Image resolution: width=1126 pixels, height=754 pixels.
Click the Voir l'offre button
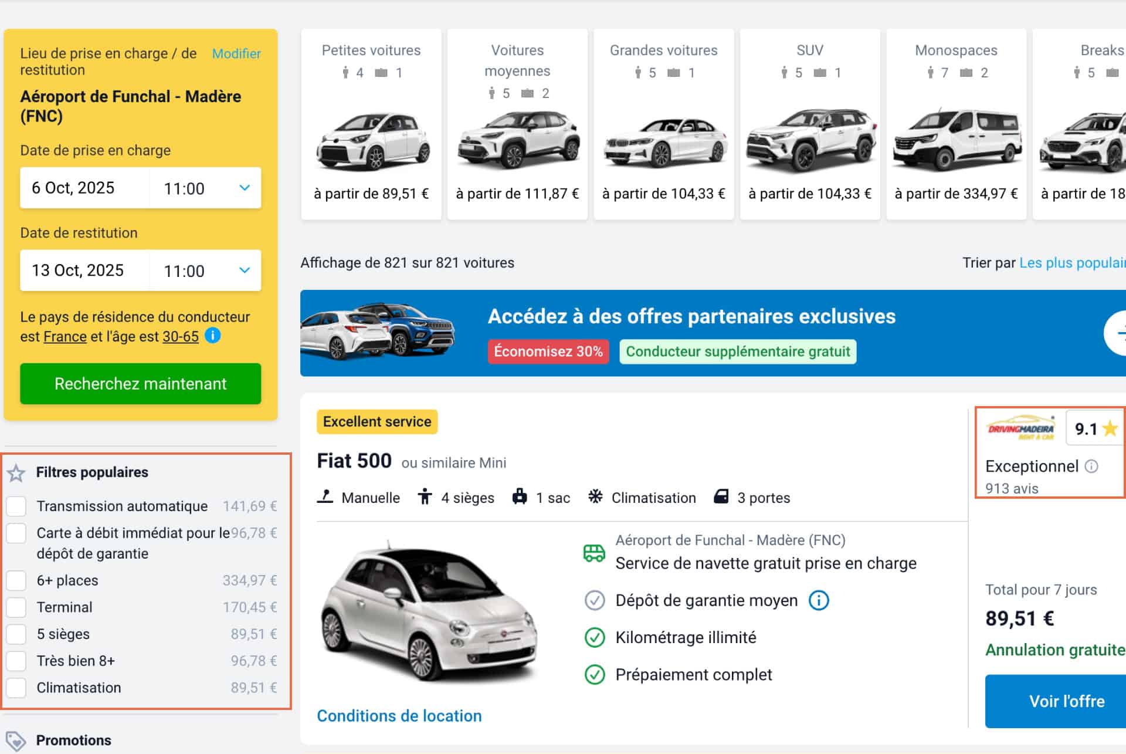pyautogui.click(x=1056, y=701)
